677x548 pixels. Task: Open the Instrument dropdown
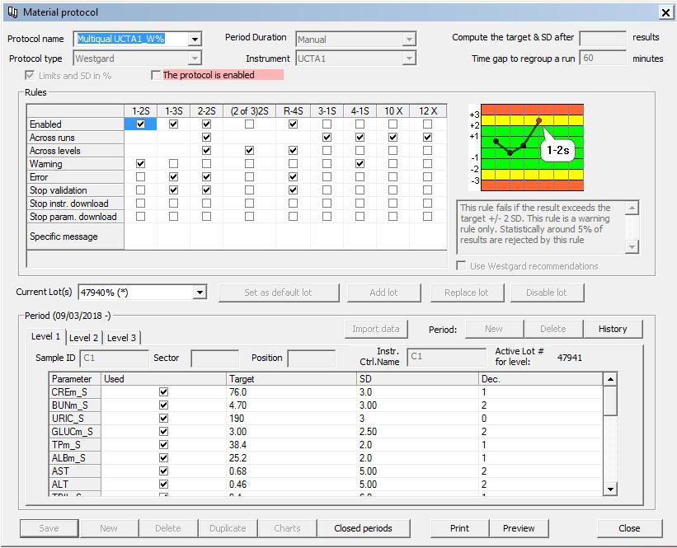tap(409, 59)
